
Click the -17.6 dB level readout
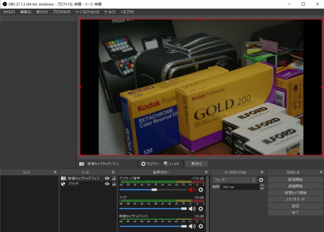tap(198, 178)
